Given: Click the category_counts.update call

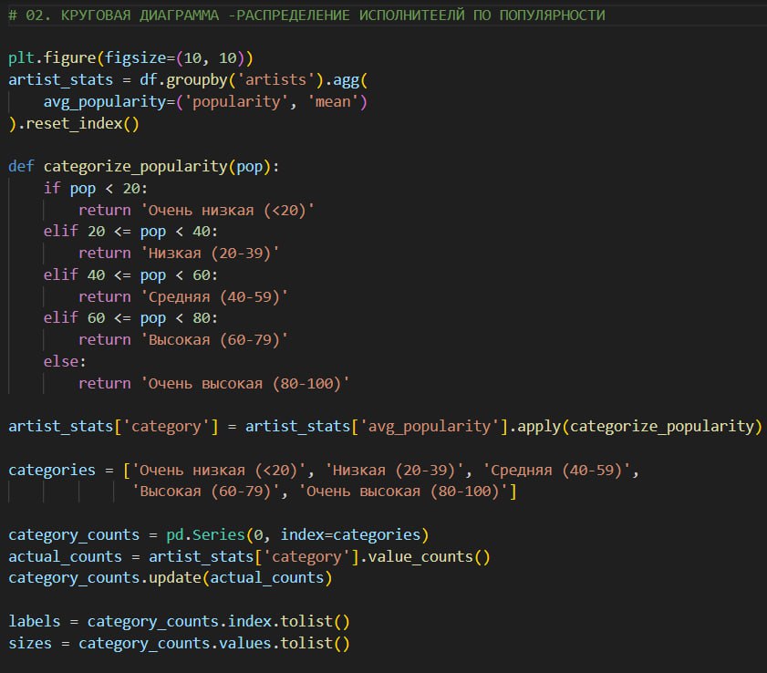Looking at the screenshot, I should (167, 577).
